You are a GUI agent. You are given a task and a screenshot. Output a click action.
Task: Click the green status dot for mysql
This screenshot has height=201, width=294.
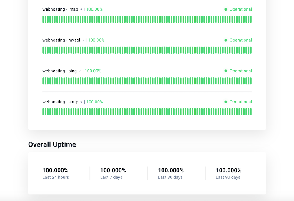(x=226, y=40)
